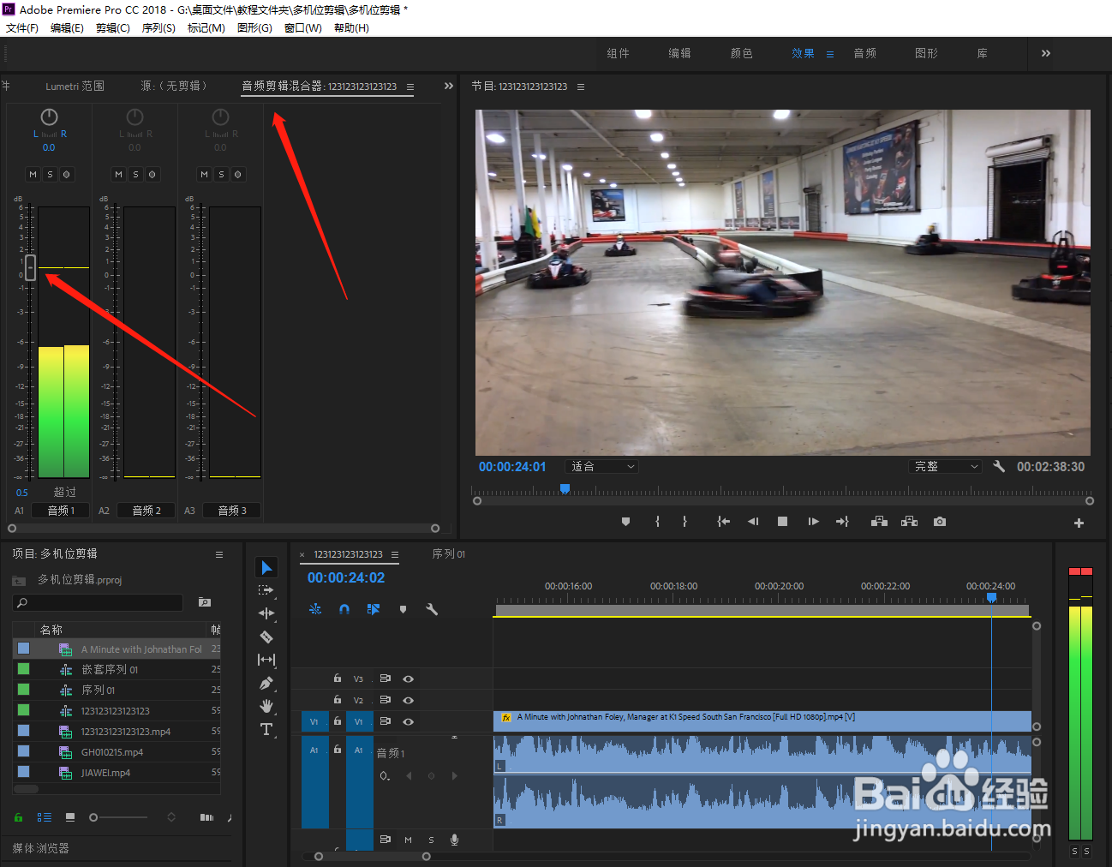This screenshot has height=867, width=1112.
Task: Open find-by-bin search folder icon
Action: [205, 602]
